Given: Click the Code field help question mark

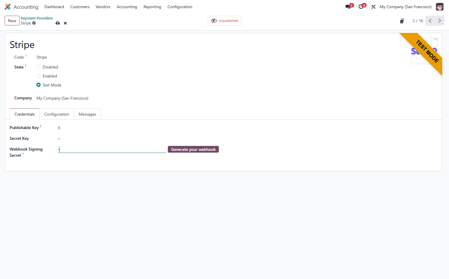Looking at the screenshot, I should (x=26, y=56).
